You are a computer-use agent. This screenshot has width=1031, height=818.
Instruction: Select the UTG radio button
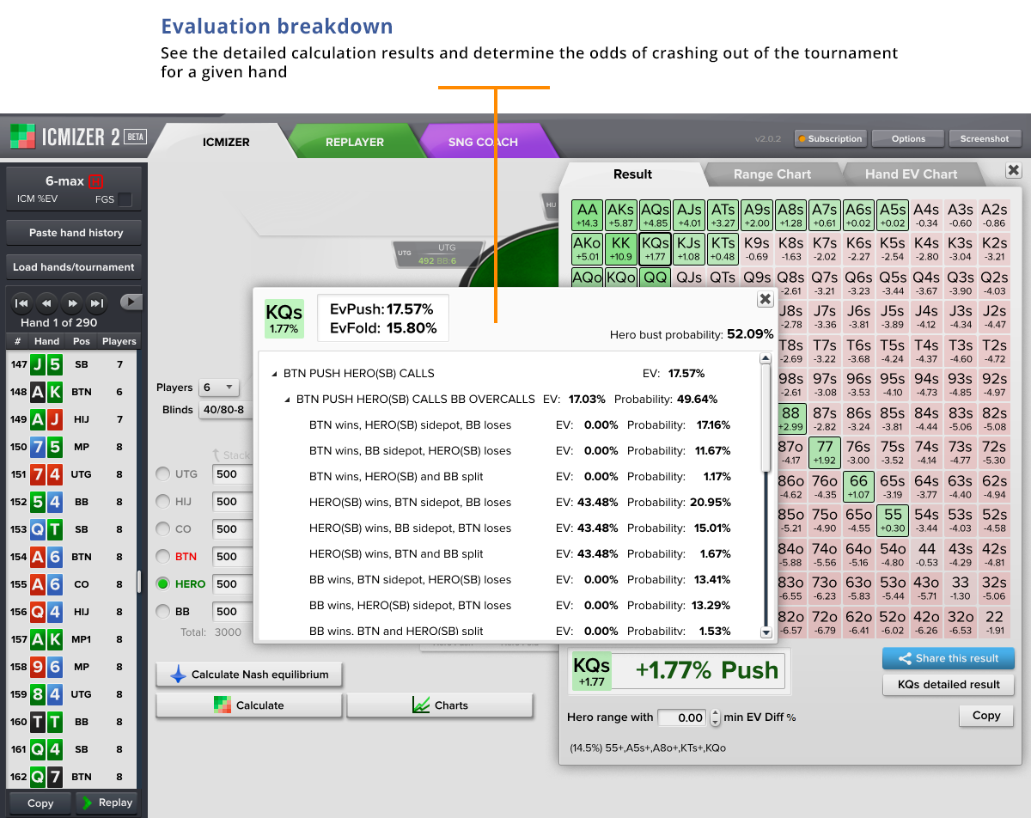[x=162, y=474]
